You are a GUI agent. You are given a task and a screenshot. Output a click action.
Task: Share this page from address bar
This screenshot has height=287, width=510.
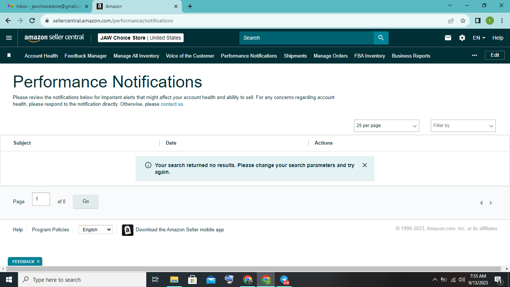tap(451, 21)
